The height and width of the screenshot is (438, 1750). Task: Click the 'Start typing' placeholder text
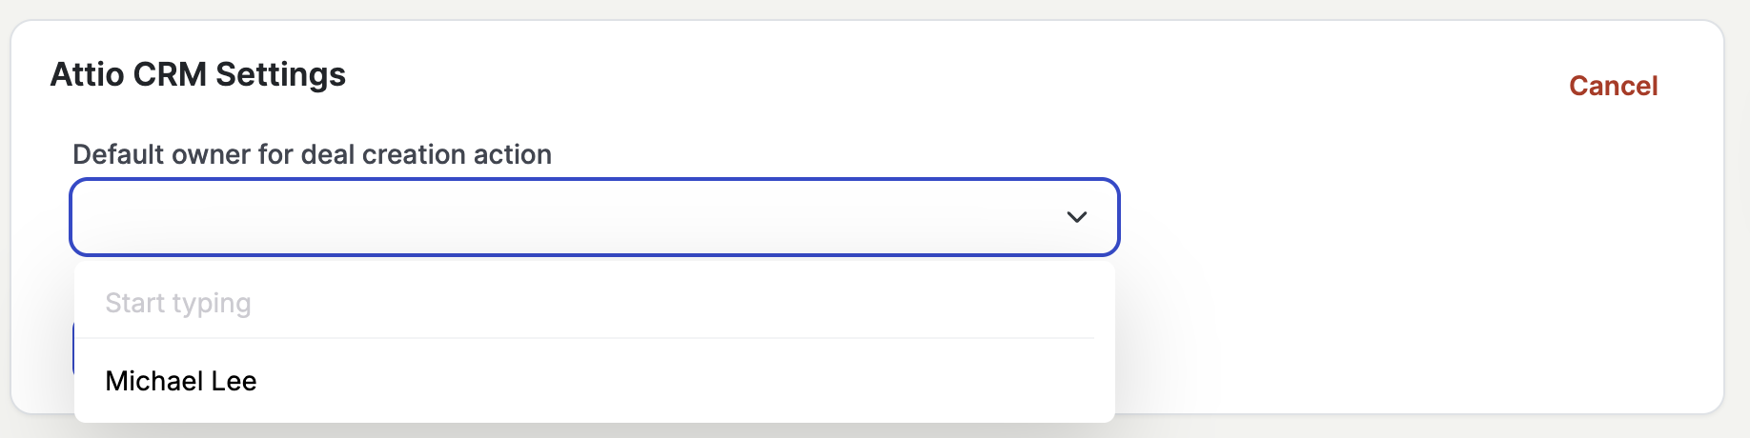178,303
